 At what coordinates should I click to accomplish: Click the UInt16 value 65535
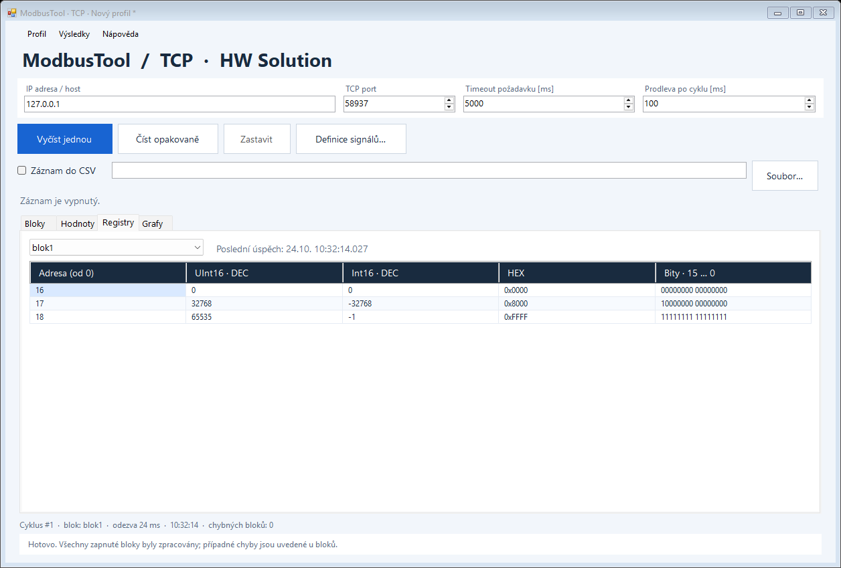pos(264,317)
